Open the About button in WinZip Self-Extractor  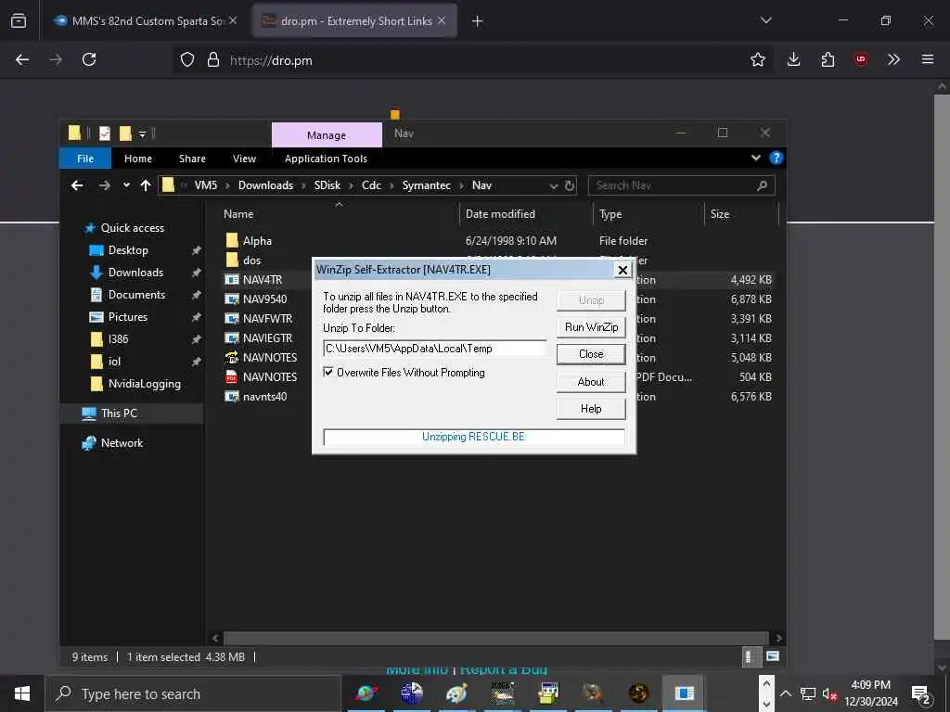click(x=591, y=381)
